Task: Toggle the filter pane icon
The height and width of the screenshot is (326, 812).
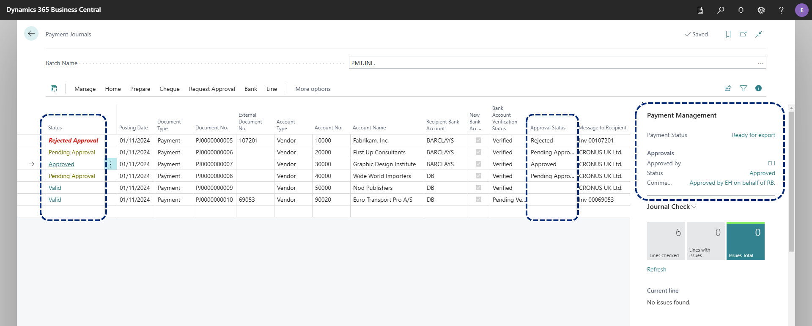Action: pos(743,88)
